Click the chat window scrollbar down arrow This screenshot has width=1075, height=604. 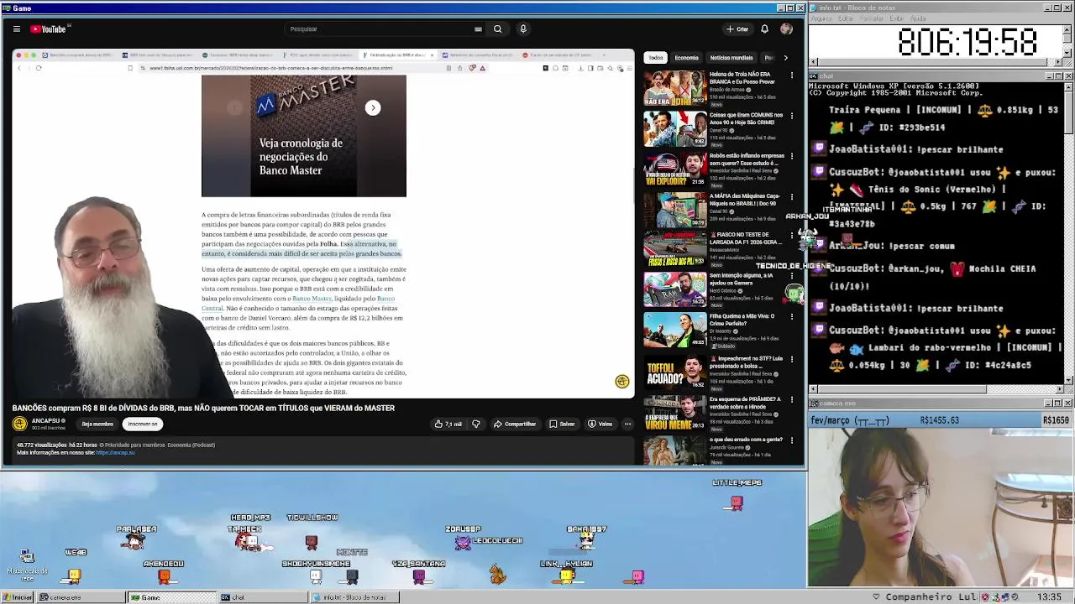1068,380
